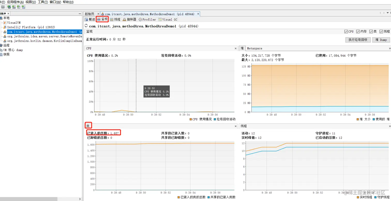This screenshot has width=391, height=201.
Task: Click the first toolbar icon (load snapshot)
Action: pos(3,7)
